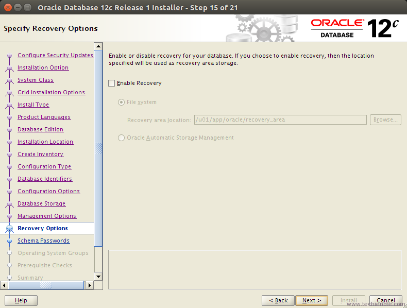Click the step marker beside Configure Security Updates
This screenshot has width=407, height=308.
(x=10, y=55)
